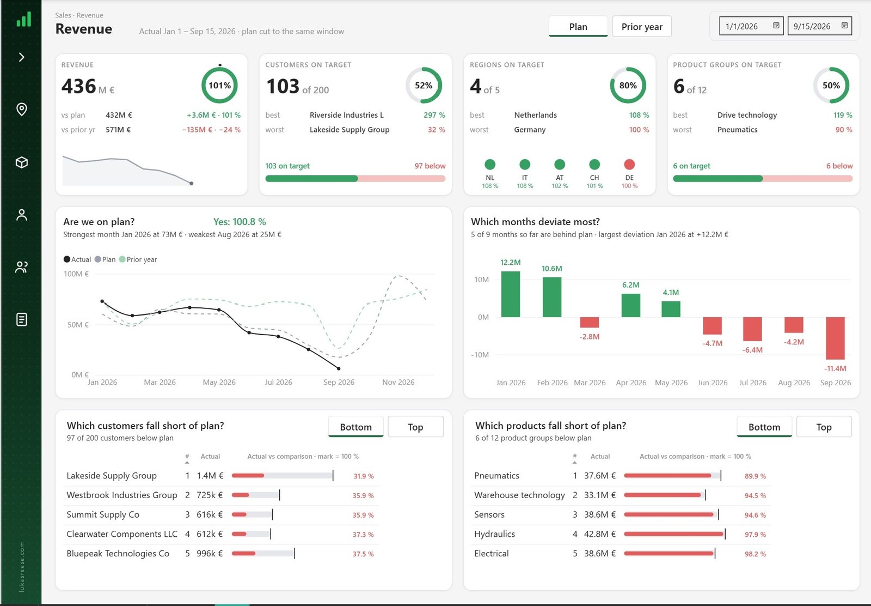Click the green bar chart logo icon

pyautogui.click(x=23, y=19)
